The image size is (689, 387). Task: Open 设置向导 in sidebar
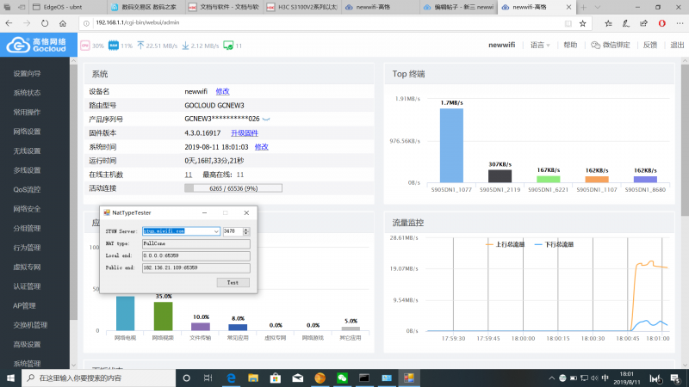(27, 74)
